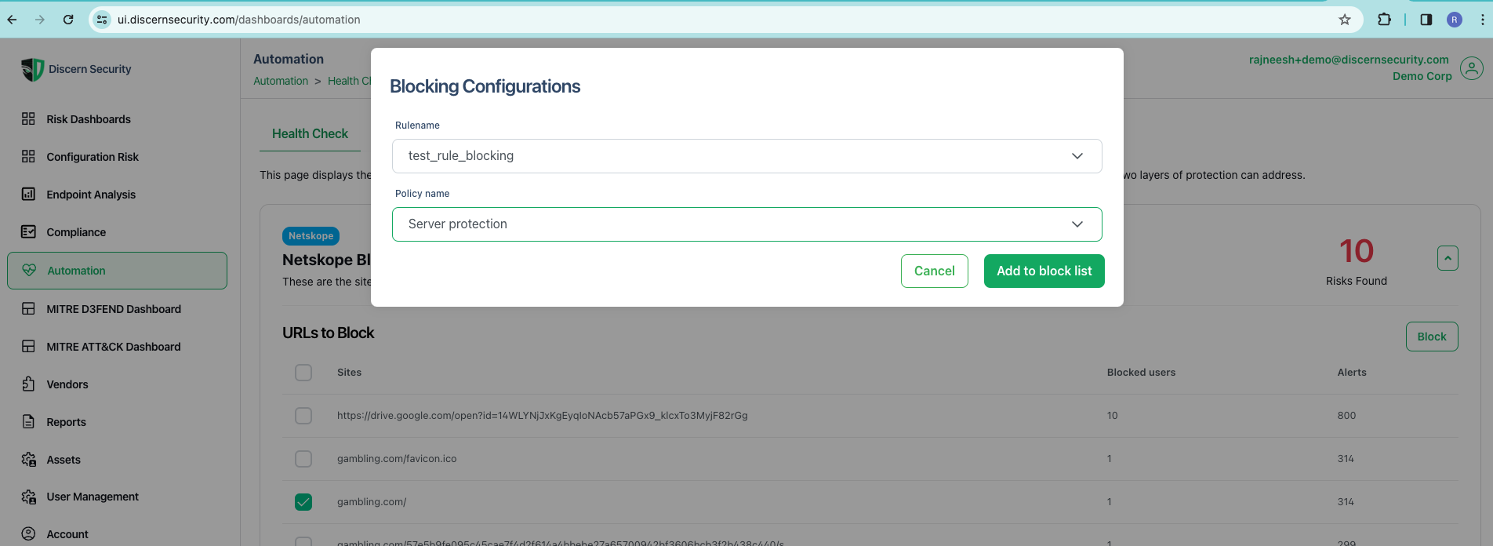
Task: Click the Configuration Risk grid icon
Action: pos(28,156)
